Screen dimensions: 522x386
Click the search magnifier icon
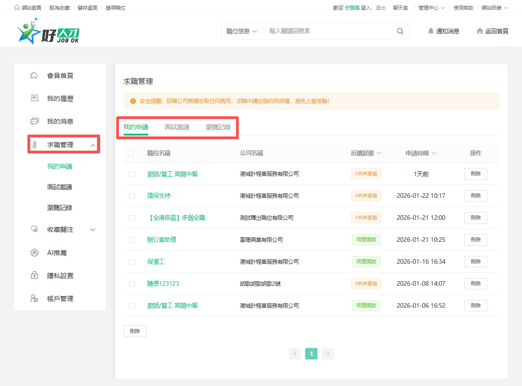pyautogui.click(x=400, y=31)
